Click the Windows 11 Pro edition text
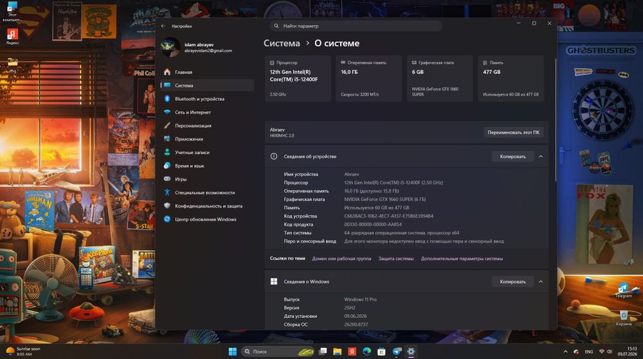The image size is (643, 359). pyautogui.click(x=361, y=299)
